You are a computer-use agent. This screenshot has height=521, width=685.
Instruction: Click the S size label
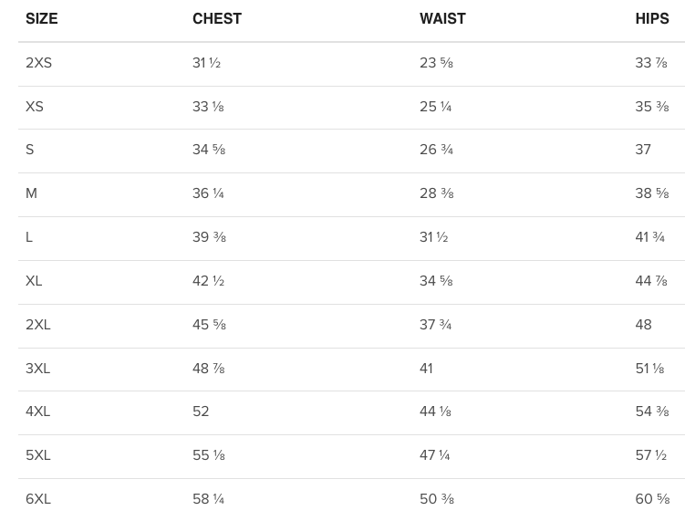[x=30, y=150]
